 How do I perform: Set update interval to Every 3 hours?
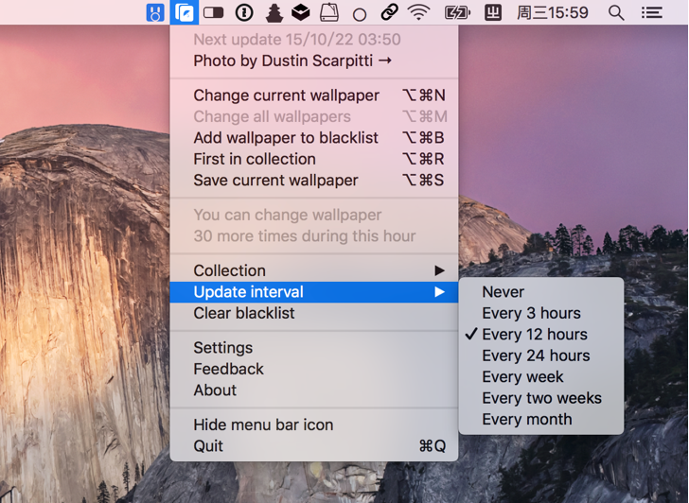coord(541,313)
